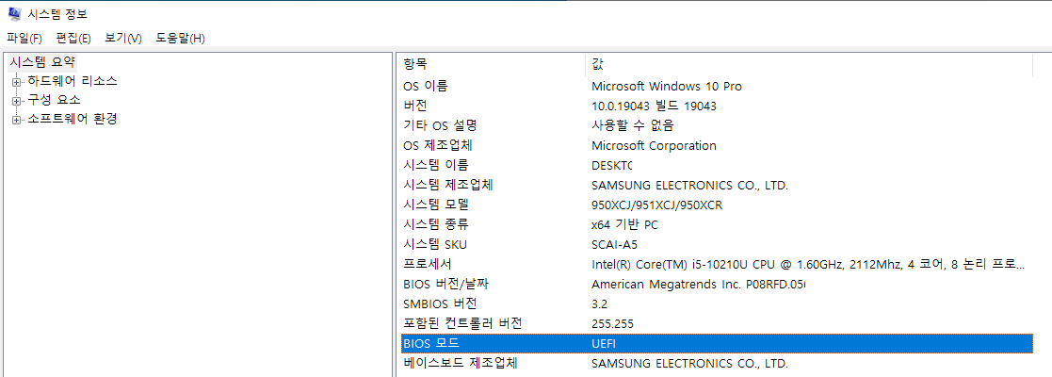Open the 파일(F) menu
1052x377 pixels.
point(24,39)
